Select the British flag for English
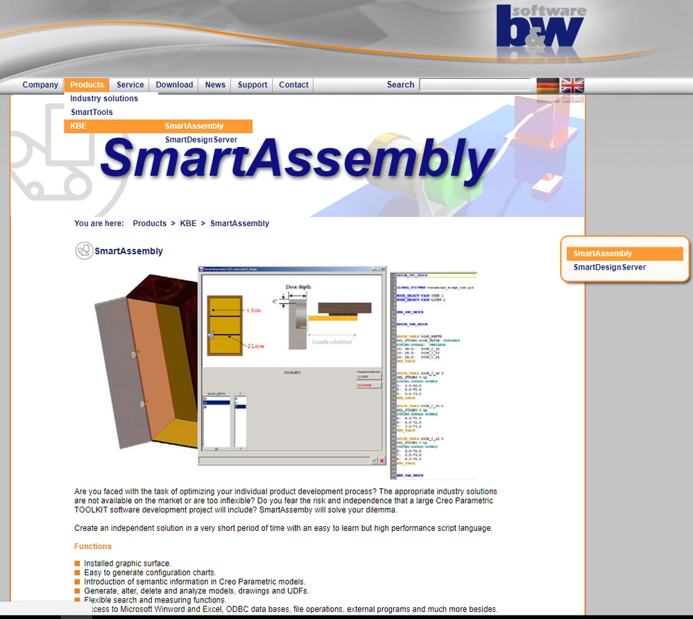693x619 pixels. tap(572, 85)
